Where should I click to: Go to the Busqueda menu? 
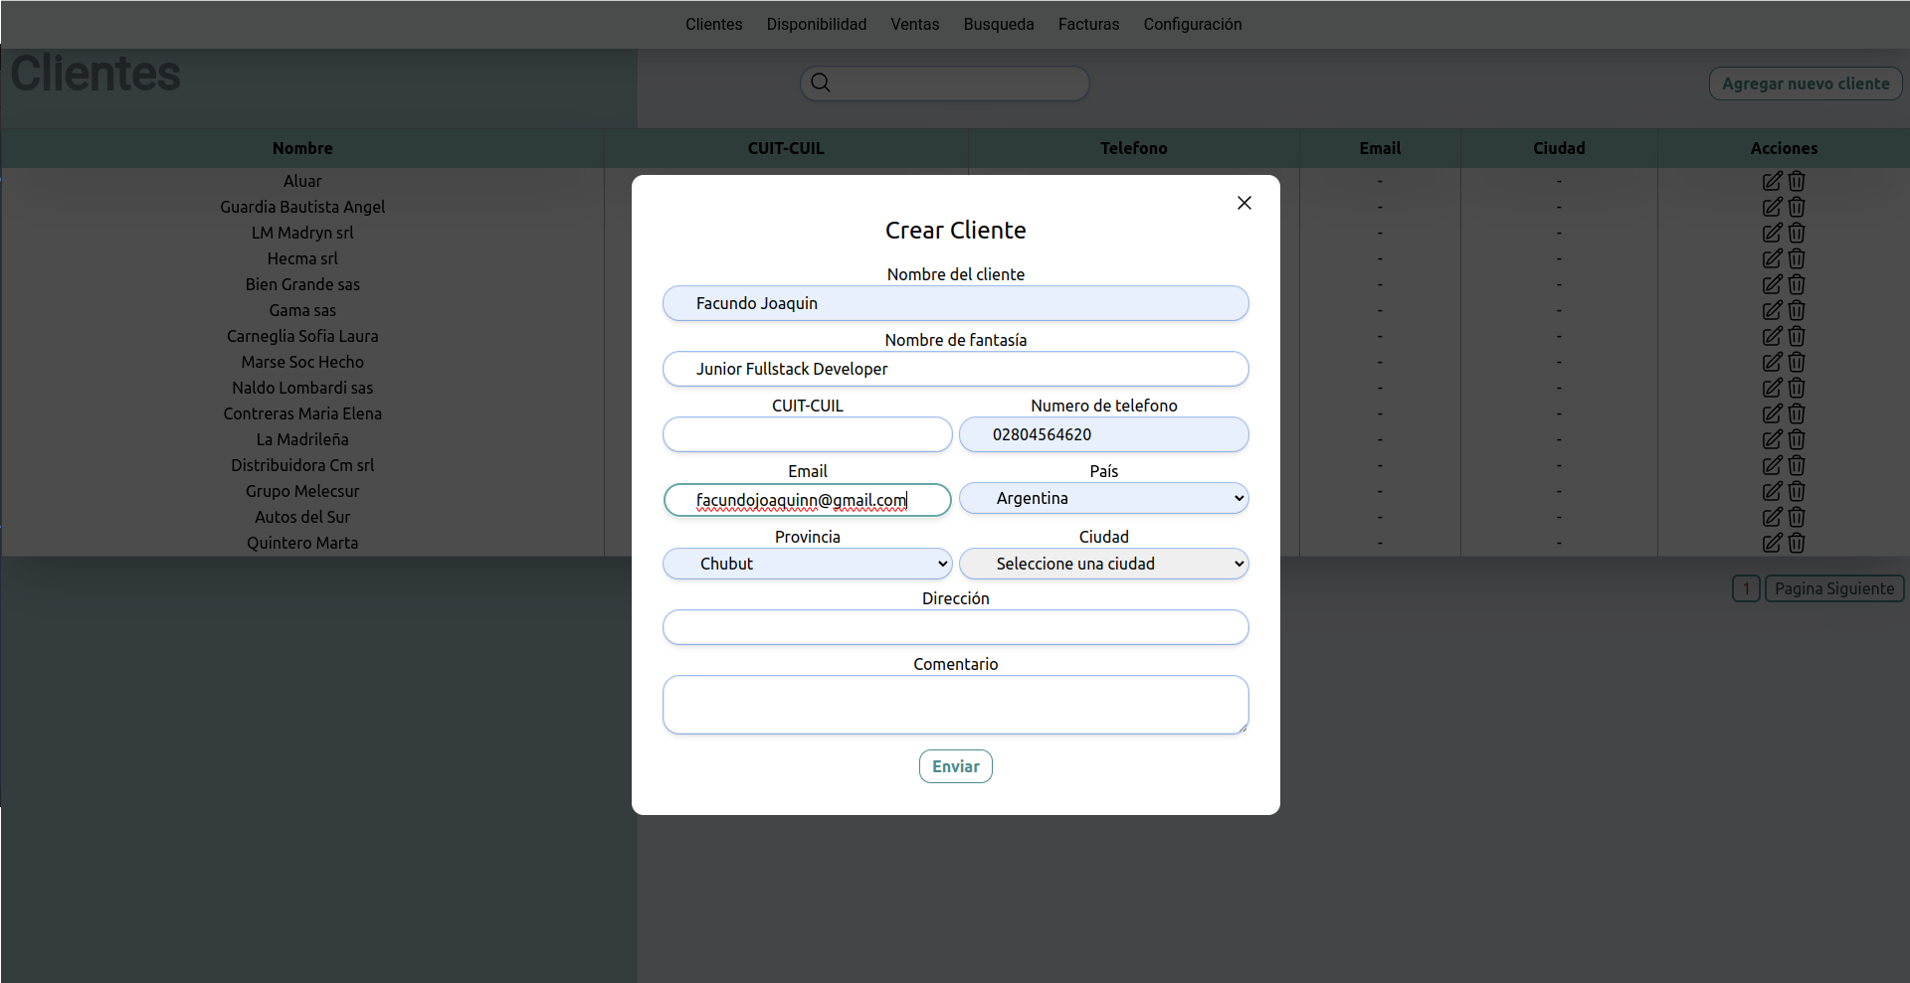tap(999, 24)
